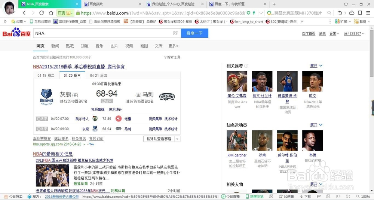Expand the 相关推荐 section with 展开
The image size is (374, 200).
pyautogui.click(x=316, y=66)
